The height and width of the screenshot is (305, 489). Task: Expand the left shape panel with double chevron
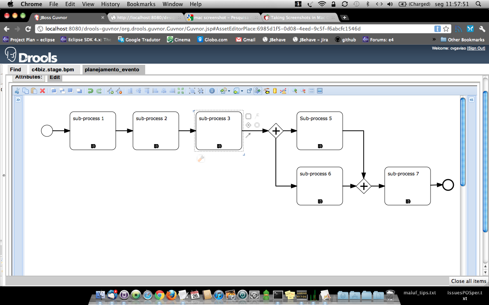pos(18,100)
